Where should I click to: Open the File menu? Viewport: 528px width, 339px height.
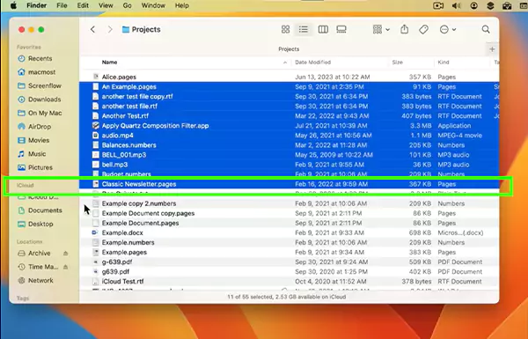click(x=62, y=6)
